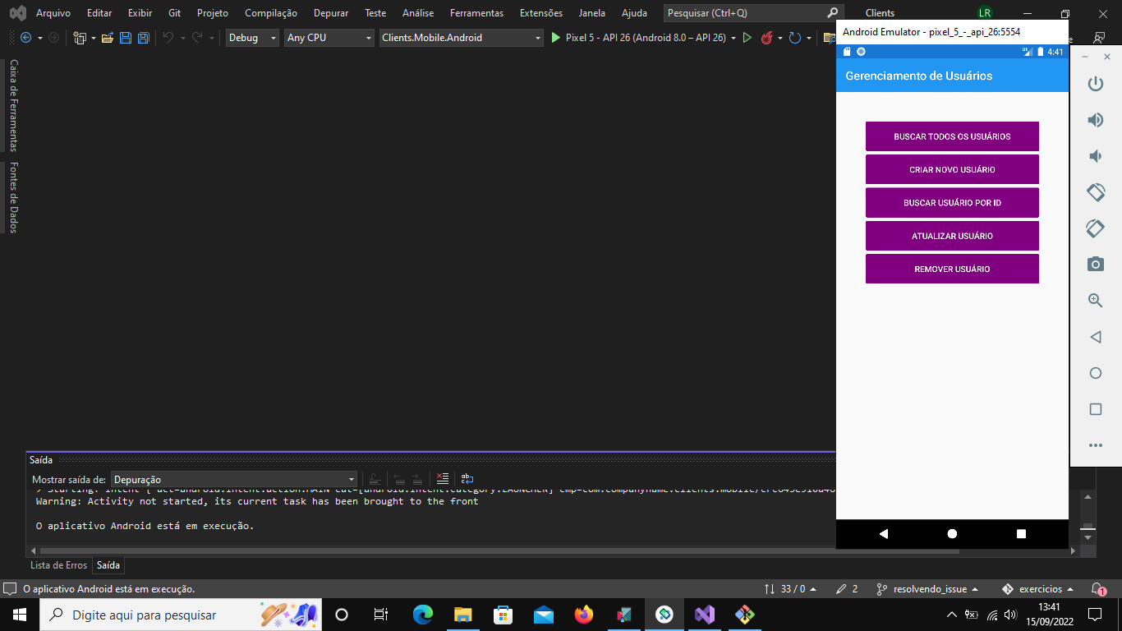Click the Hot Reload flame icon
Image resolution: width=1122 pixels, height=631 pixels.
tap(767, 38)
